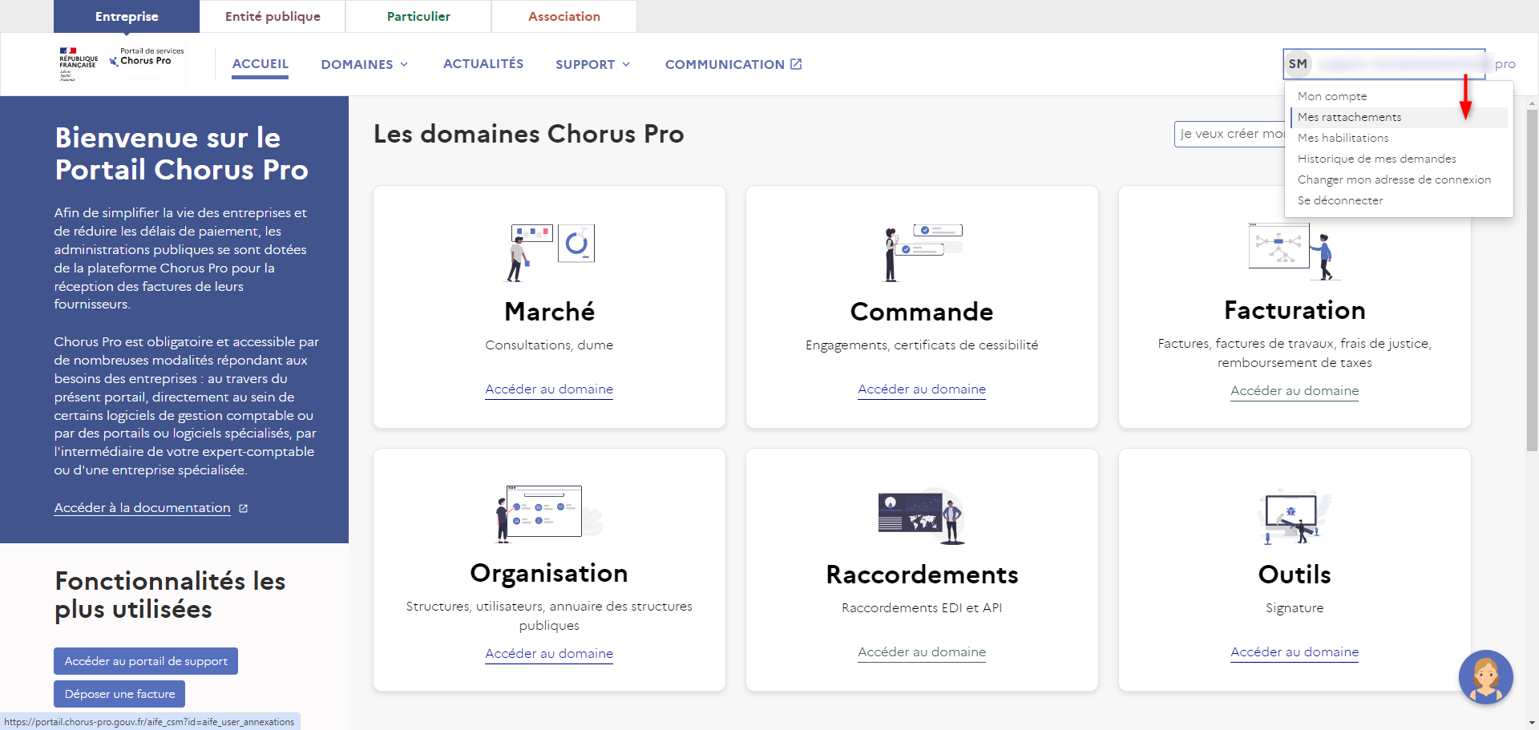Click the République Française Chorus Pro logo
The width and height of the screenshot is (1539, 730).
click(122, 64)
